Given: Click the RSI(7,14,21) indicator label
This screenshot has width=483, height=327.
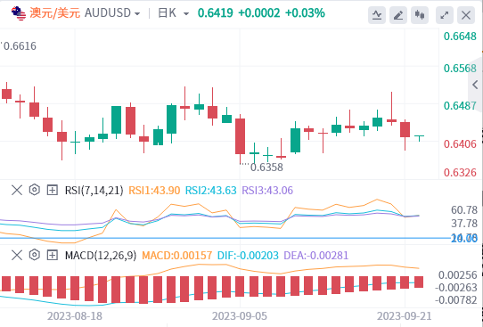Looking at the screenshot, I should tap(94, 191).
